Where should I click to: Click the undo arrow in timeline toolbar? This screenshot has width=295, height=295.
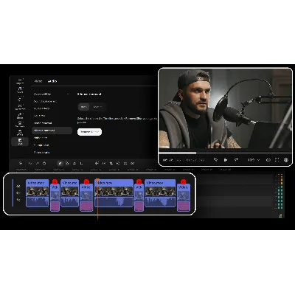click(30, 163)
